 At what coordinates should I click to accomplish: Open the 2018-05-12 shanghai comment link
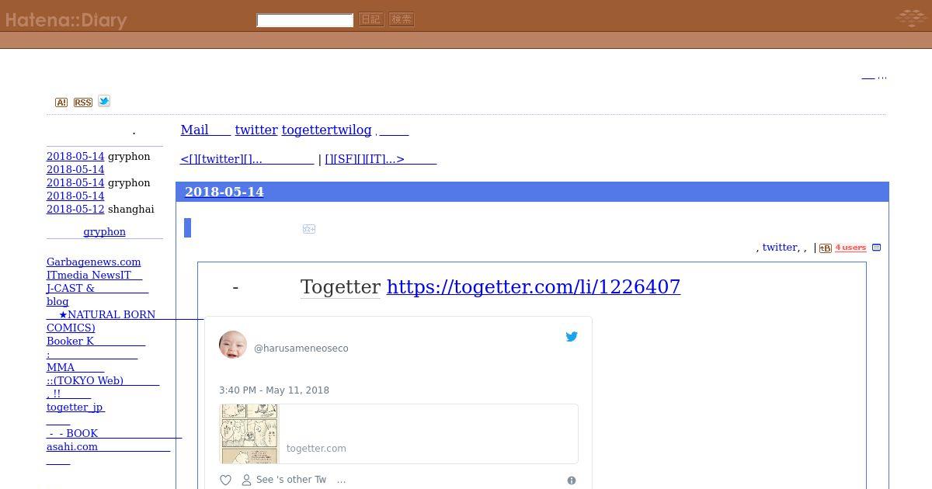tap(75, 210)
